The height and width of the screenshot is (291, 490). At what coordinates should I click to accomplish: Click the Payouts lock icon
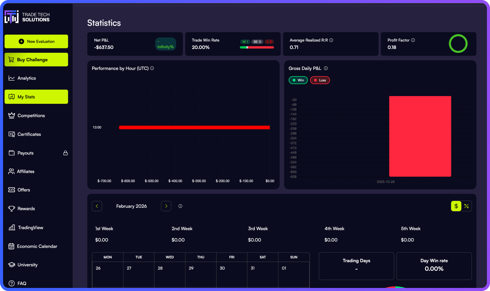point(65,153)
